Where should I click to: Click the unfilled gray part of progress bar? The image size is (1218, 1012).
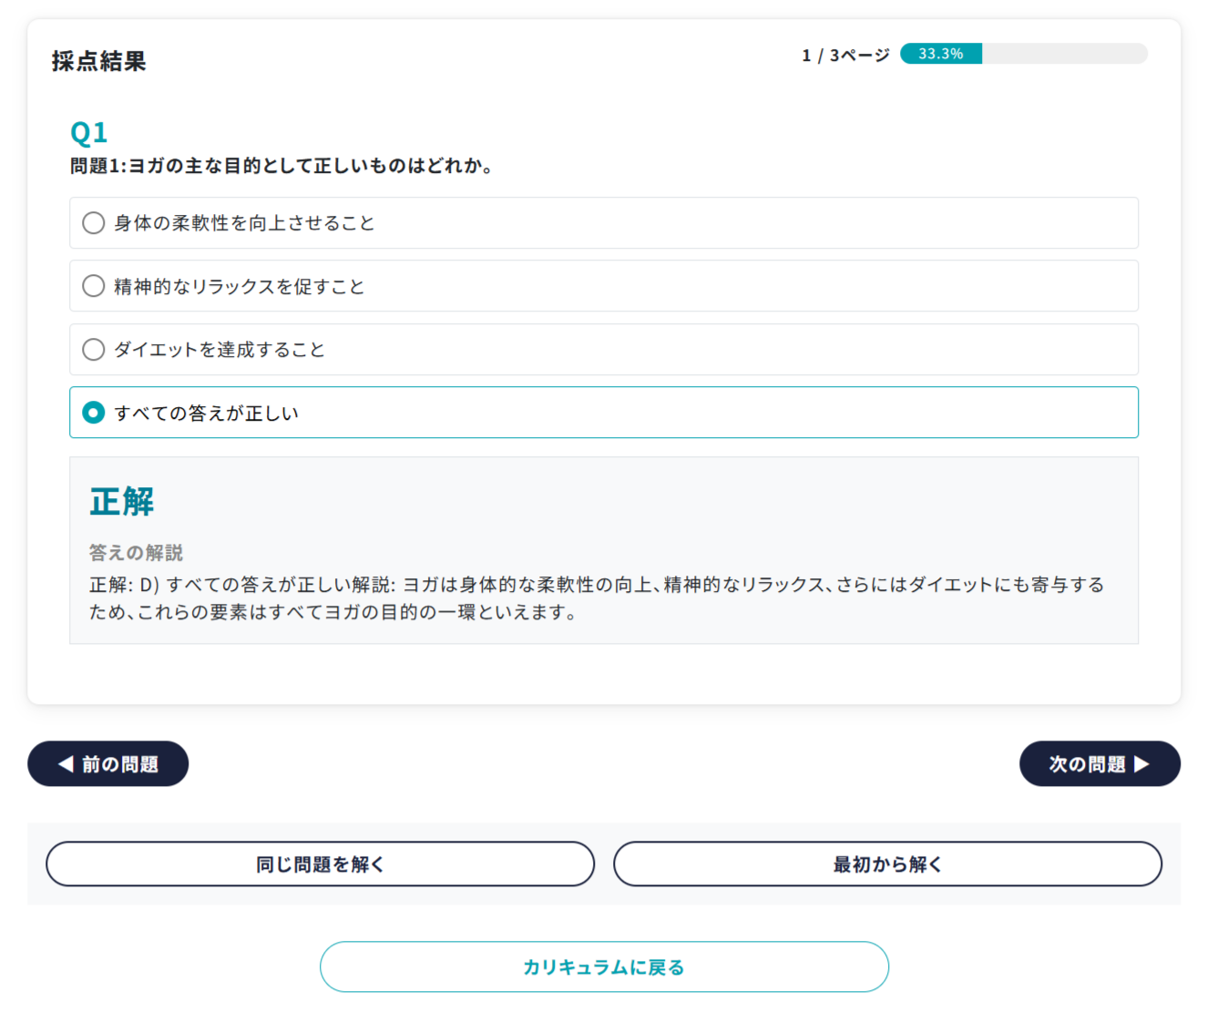1064,54
